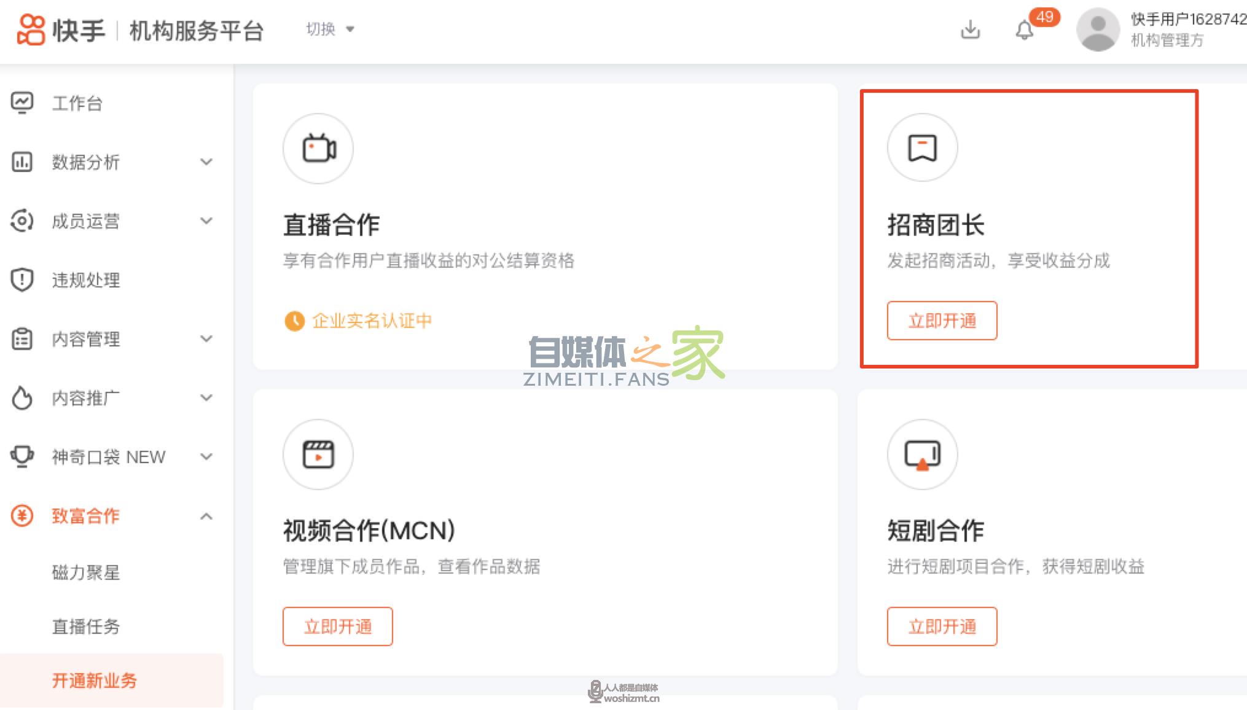Open 磁力聚星 submenu item

point(85,572)
